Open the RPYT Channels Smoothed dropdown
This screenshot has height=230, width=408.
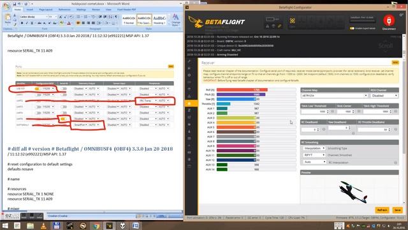pyautogui.click(x=314, y=155)
